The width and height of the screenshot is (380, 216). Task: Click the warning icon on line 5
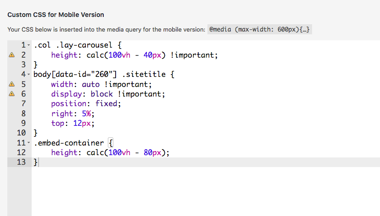point(12,85)
